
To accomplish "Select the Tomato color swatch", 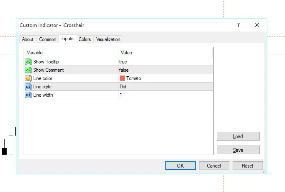I will pyautogui.click(x=122, y=78).
